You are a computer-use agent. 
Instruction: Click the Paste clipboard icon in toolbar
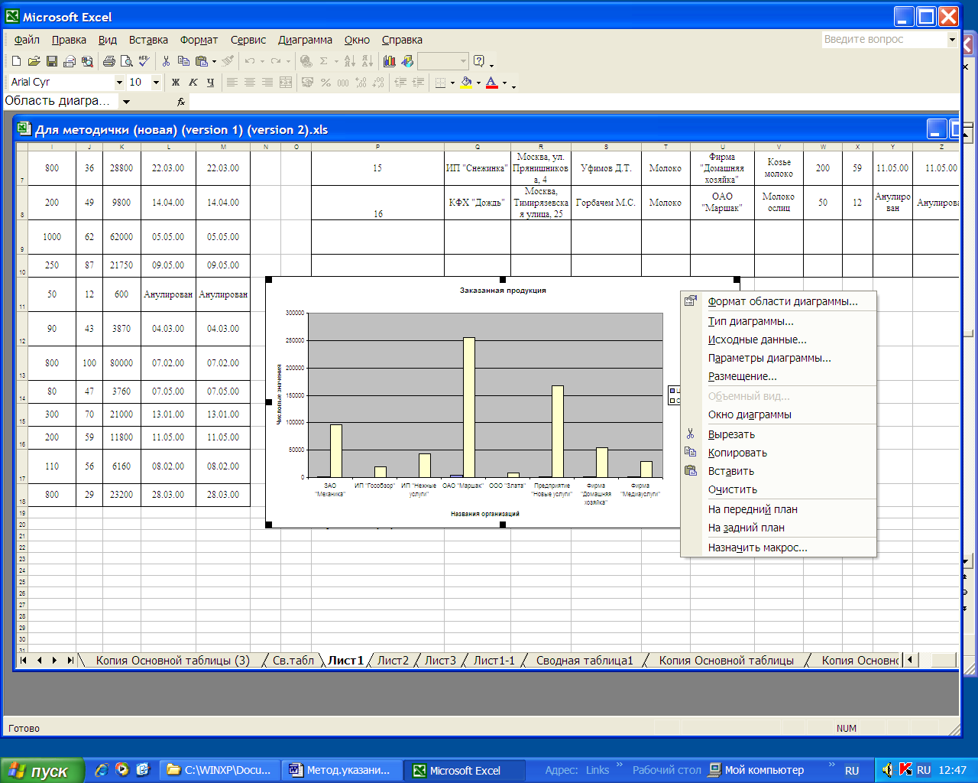[201, 61]
